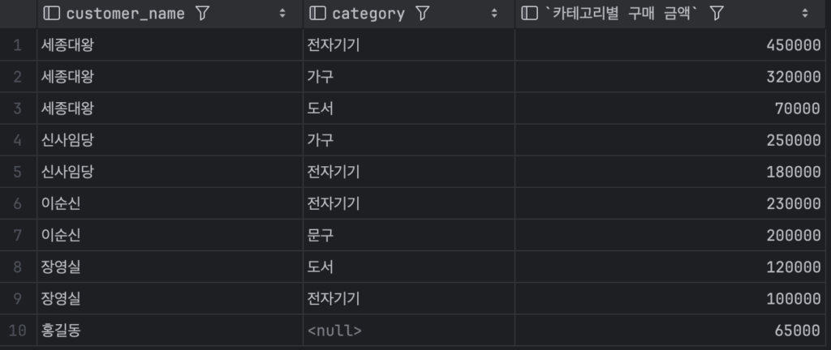The width and height of the screenshot is (831, 350).
Task: Open the filter for category column
Action: (422, 14)
